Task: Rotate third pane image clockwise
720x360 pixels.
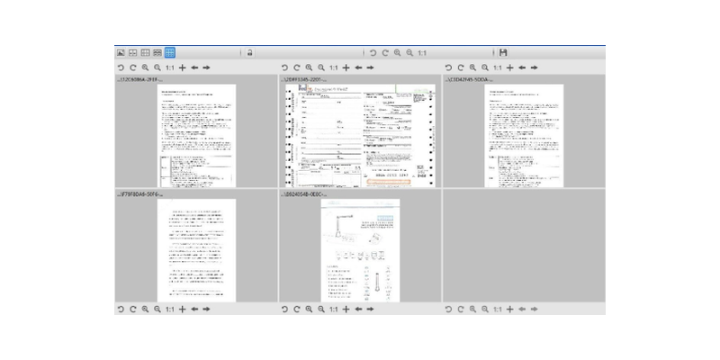Action: tap(461, 67)
